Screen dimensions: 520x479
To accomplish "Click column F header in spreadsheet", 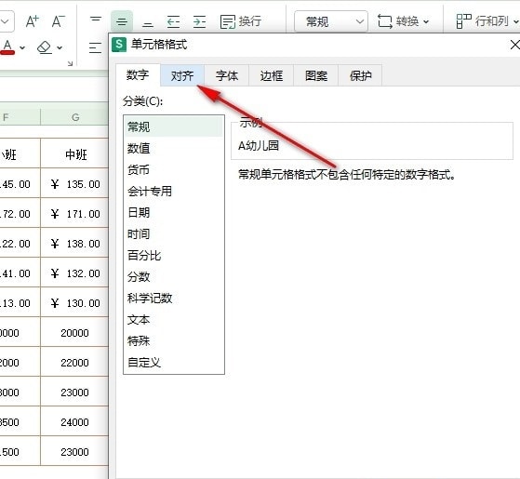I will pyautogui.click(x=20, y=117).
